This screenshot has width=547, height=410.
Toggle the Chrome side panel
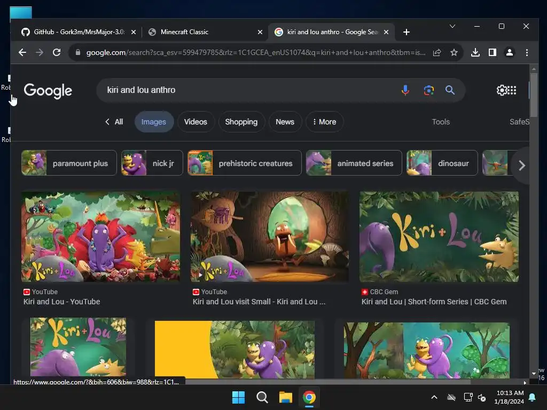[492, 53]
